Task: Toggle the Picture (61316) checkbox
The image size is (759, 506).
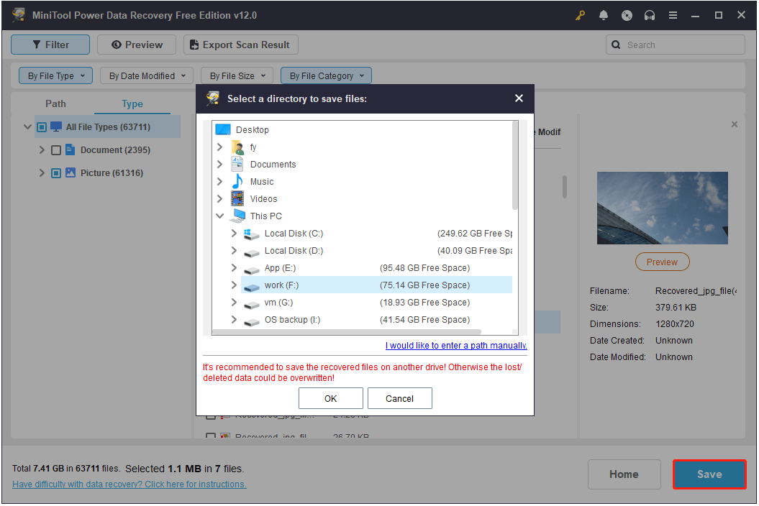Action: click(56, 173)
